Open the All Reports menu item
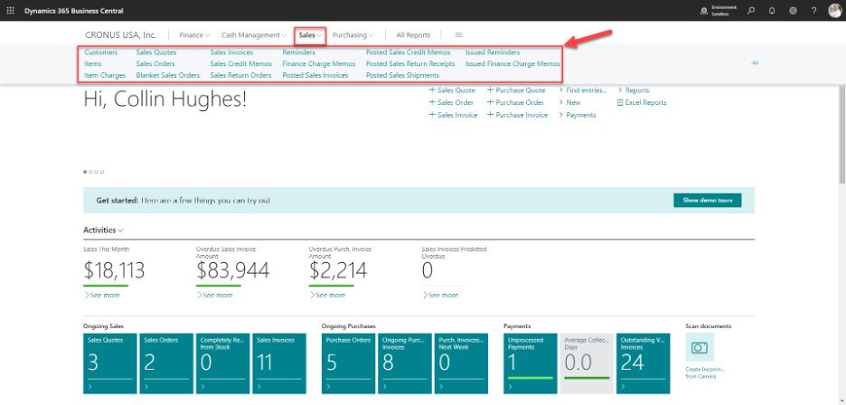846x405 pixels. [413, 35]
